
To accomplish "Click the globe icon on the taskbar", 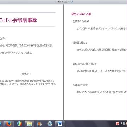I will tap(50, 124).
